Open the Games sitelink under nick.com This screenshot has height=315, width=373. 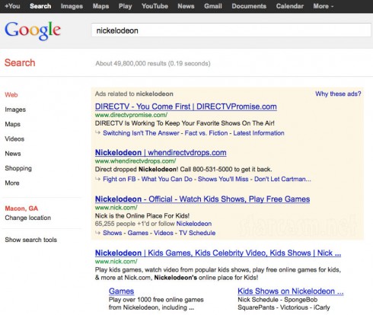click(x=121, y=291)
